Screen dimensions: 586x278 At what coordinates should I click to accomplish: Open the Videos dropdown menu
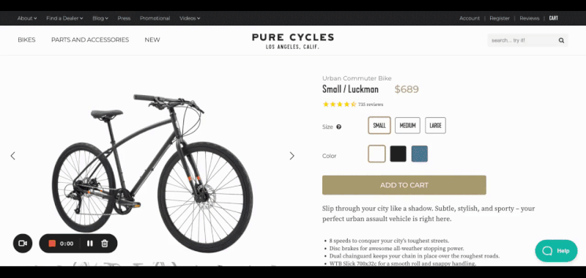pyautogui.click(x=190, y=18)
